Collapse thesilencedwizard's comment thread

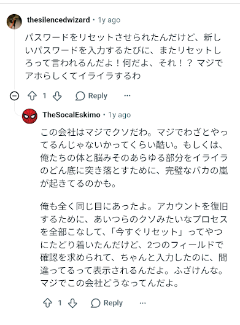[14, 96]
